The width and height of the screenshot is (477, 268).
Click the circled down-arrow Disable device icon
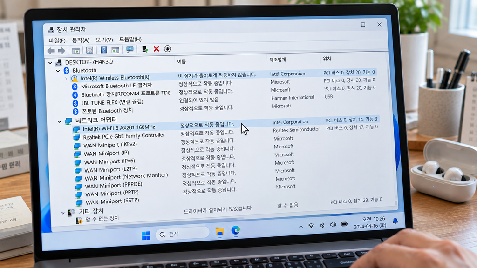tap(167, 48)
